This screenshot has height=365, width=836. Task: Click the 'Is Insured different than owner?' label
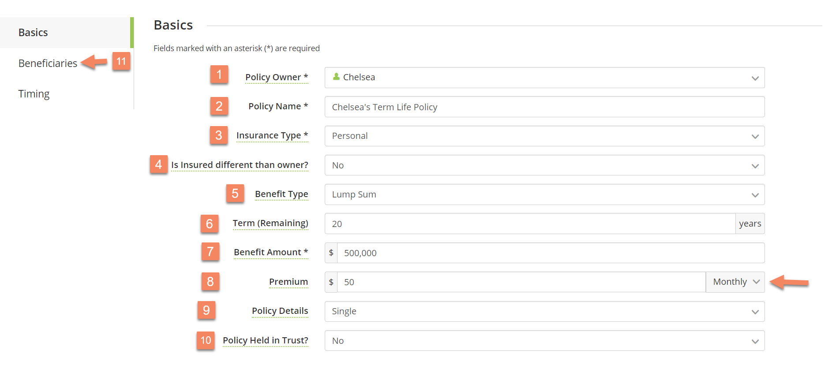[240, 165]
